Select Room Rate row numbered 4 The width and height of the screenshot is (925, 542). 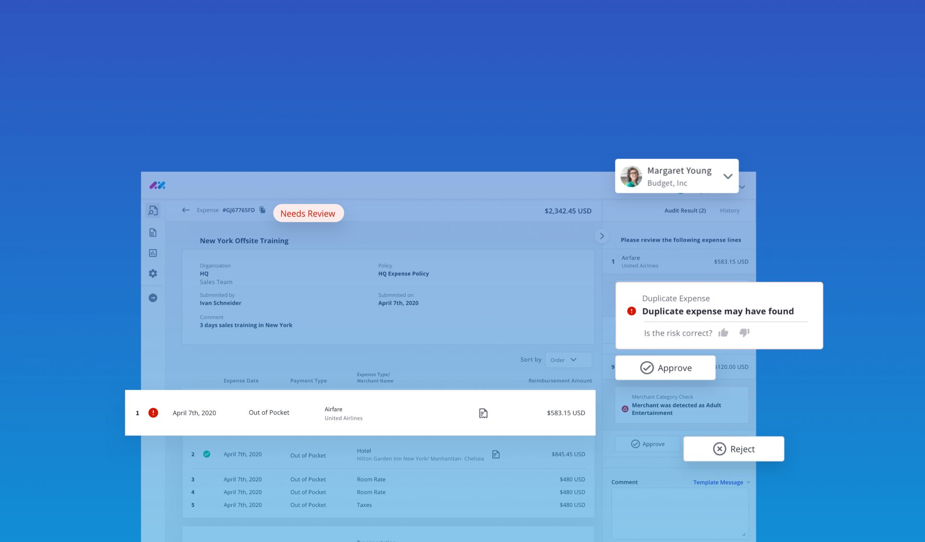388,492
